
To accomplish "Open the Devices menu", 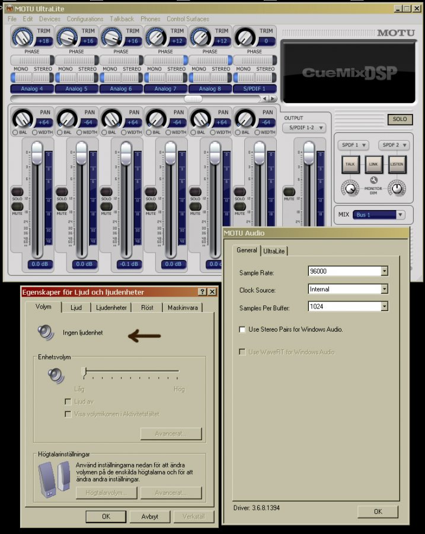I will (50, 19).
